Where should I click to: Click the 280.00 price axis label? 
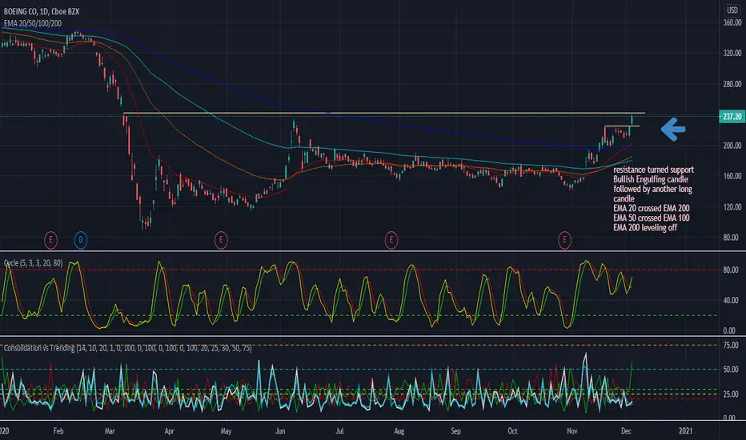coord(732,84)
